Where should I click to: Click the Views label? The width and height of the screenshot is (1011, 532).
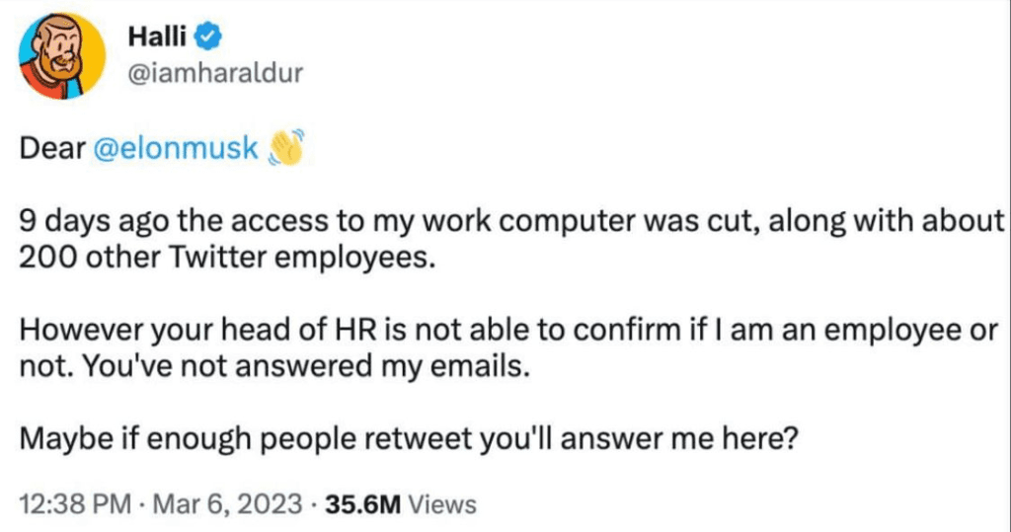point(443,505)
